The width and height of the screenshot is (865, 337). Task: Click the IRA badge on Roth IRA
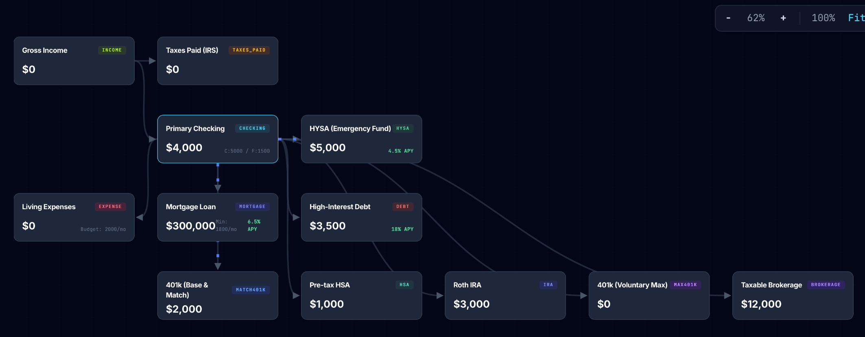(x=548, y=284)
